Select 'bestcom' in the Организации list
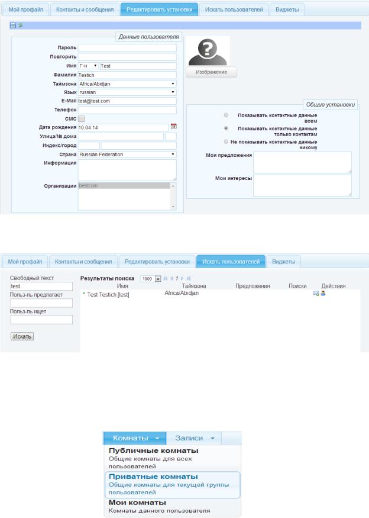369x518 pixels. pyautogui.click(x=124, y=186)
